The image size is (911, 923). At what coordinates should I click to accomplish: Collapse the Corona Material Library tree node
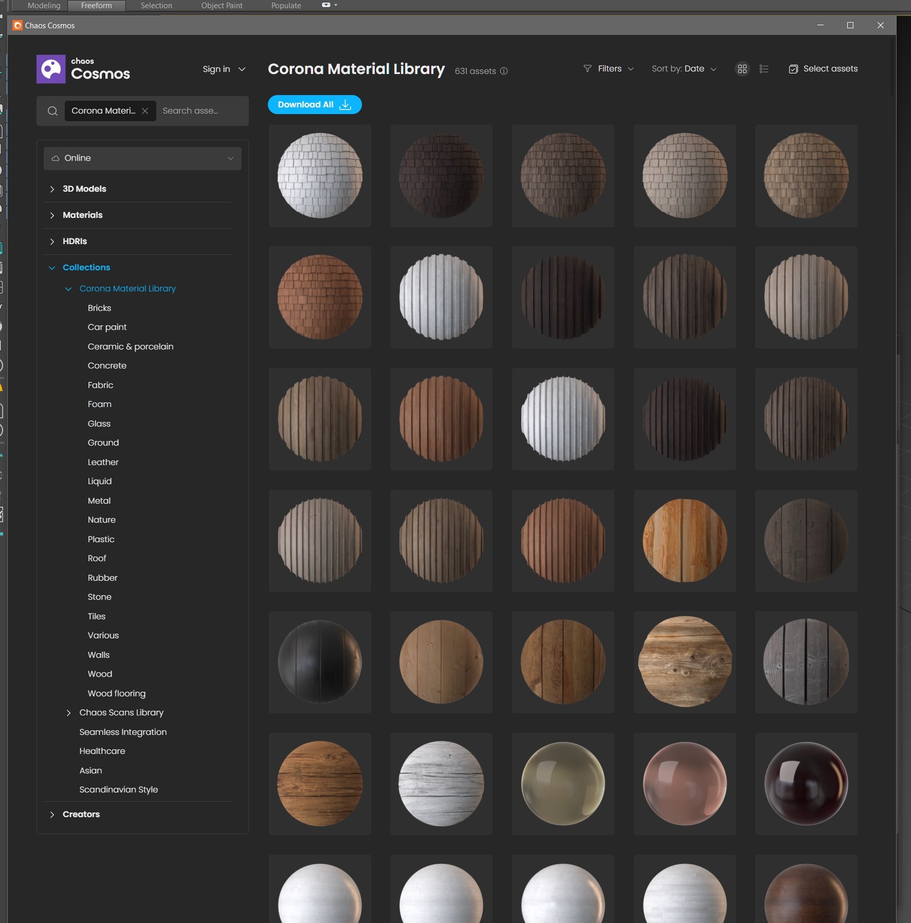tap(68, 289)
